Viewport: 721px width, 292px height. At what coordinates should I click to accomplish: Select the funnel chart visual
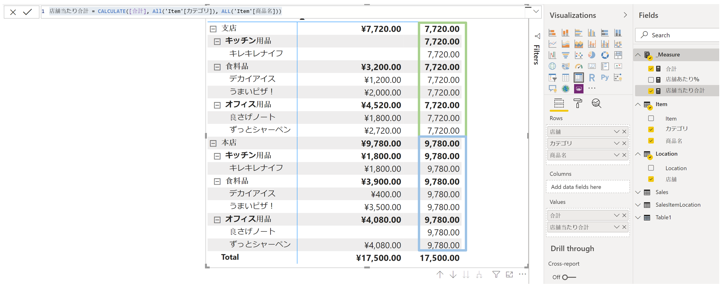[565, 55]
